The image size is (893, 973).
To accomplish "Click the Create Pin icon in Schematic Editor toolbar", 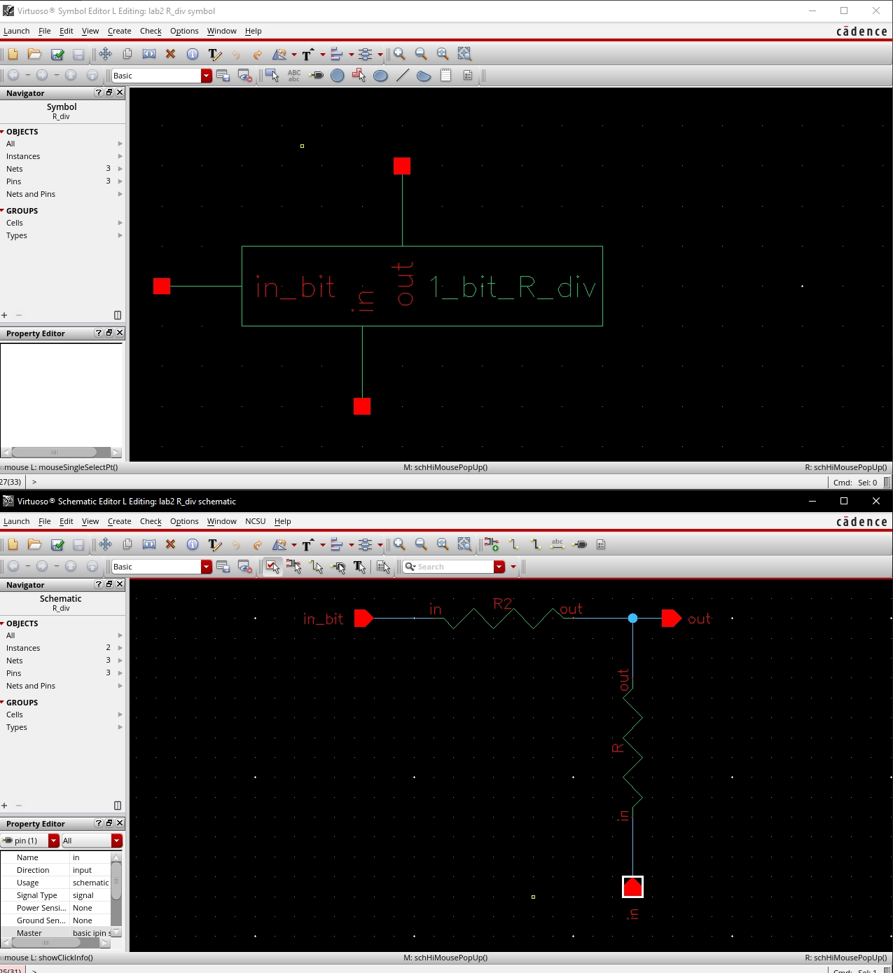I will pos(580,544).
